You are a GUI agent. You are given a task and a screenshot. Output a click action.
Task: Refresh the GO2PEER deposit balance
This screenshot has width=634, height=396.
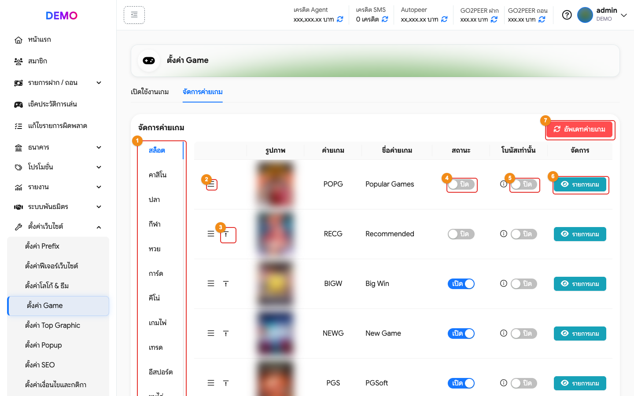coord(494,19)
